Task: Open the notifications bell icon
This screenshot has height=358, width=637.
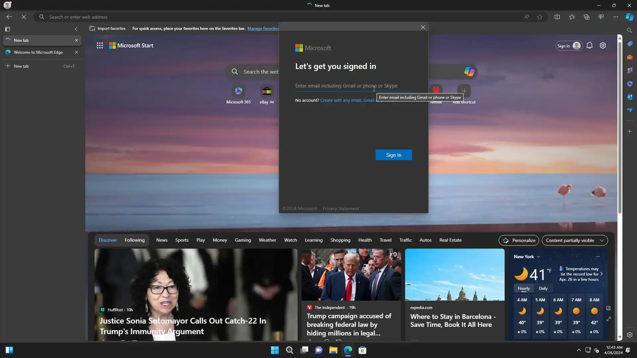Action: tap(589, 46)
